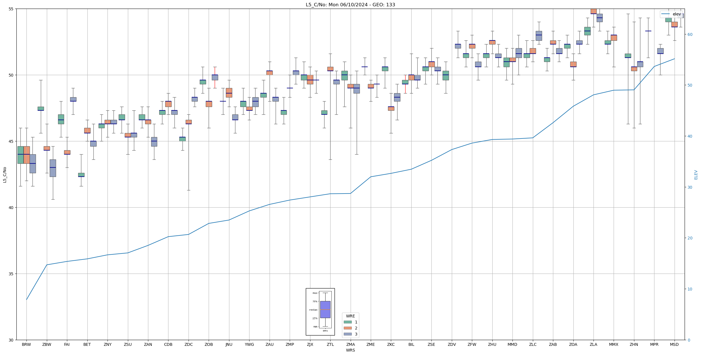Image resolution: width=701 pixels, height=355 pixels.
Task: Click the blue-grey WRE 3 legend swatch
Action: pos(347,334)
